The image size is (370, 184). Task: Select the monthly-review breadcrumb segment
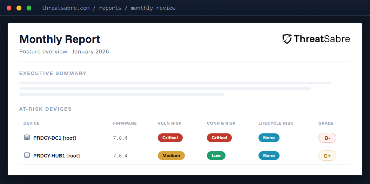coord(153,8)
